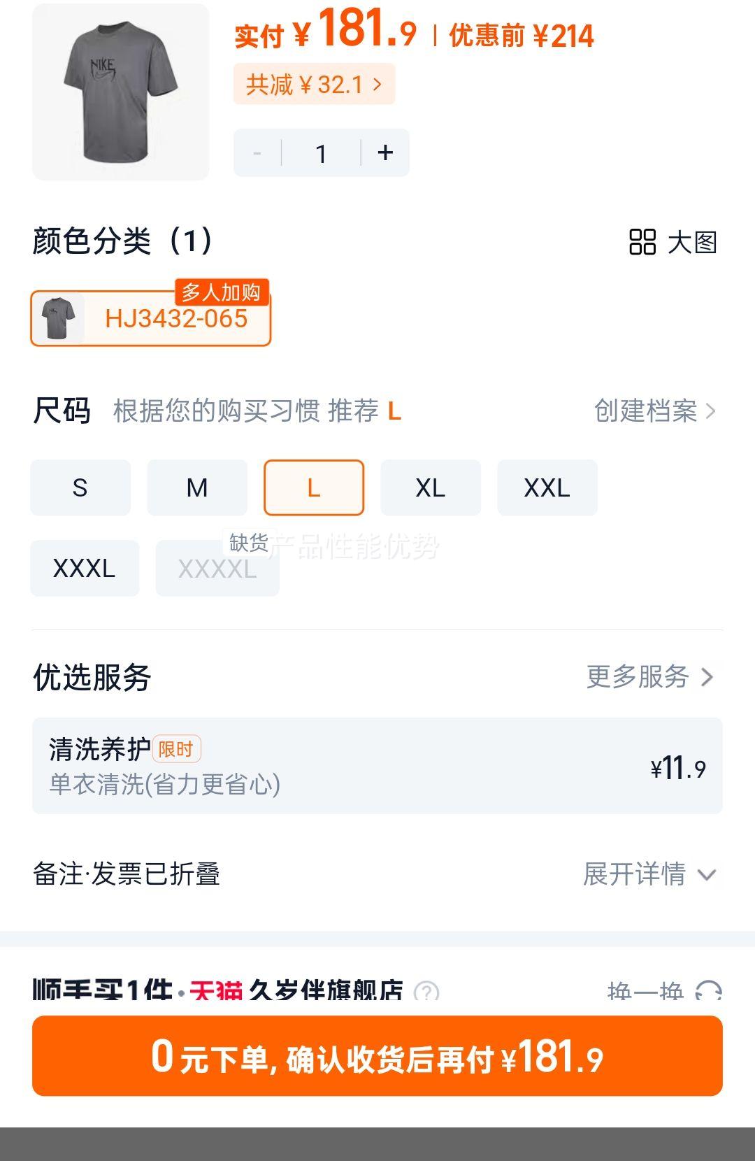Image resolution: width=755 pixels, height=1161 pixels.
Task: View the gray Nike T-shirt product thumbnail
Action: 121,92
